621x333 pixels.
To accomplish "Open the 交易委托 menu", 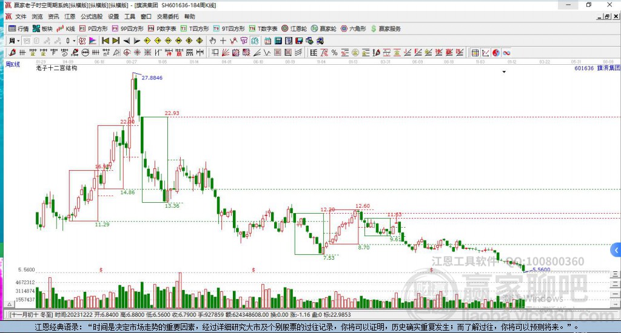I will click(x=167, y=16).
